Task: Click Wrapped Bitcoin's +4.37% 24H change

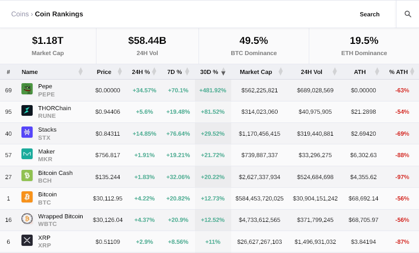Action: 144,220
